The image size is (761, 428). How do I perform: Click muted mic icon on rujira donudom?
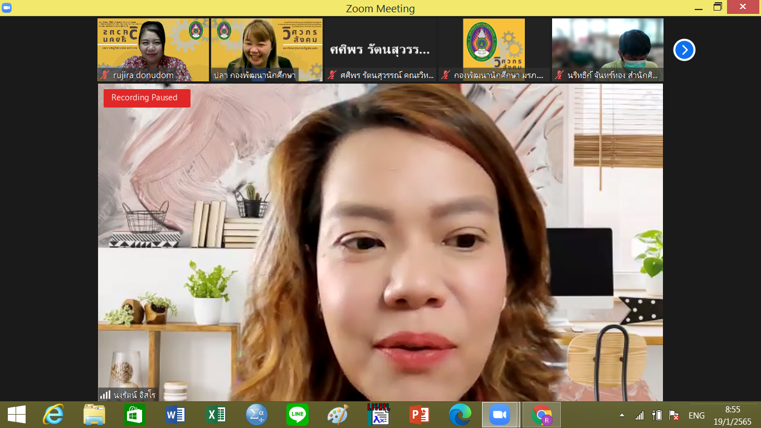click(104, 75)
